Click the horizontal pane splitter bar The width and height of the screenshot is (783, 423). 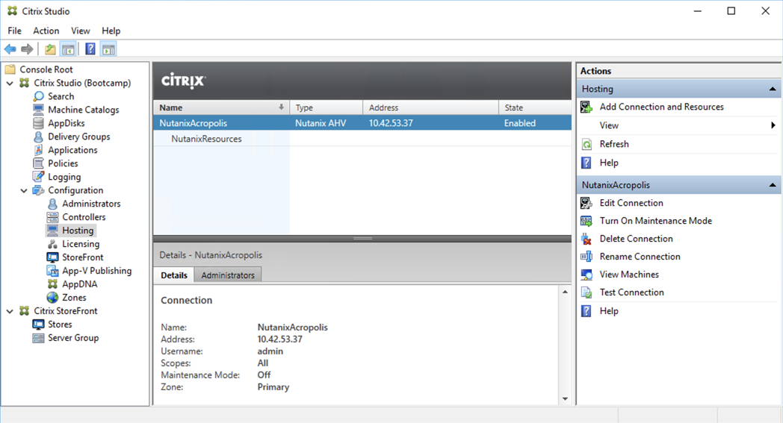pos(362,239)
